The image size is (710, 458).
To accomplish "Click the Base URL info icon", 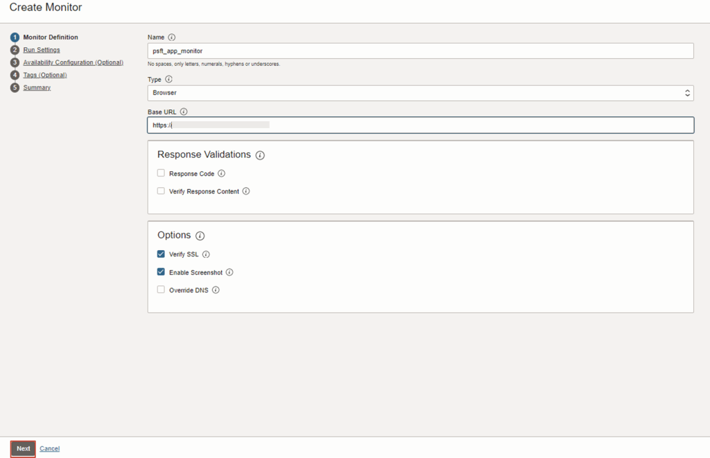I will (184, 112).
